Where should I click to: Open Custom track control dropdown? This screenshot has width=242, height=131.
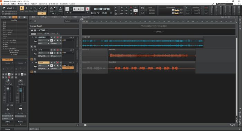pyautogui.click(x=72, y=21)
